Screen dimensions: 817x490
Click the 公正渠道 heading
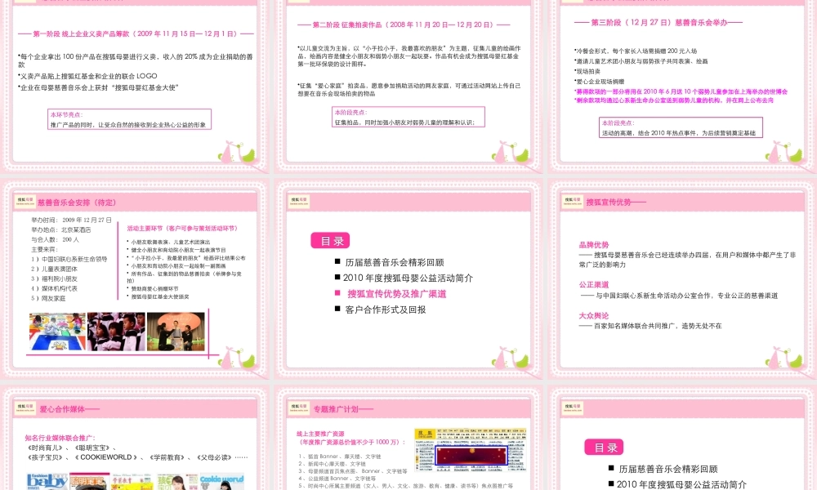point(593,285)
